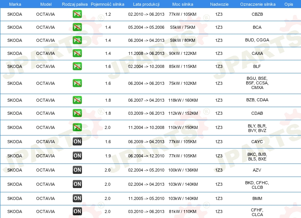Select engine code cell BUD, CGGA
Image resolution: width=301 pixels, height=218 pixels.
click(x=257, y=40)
